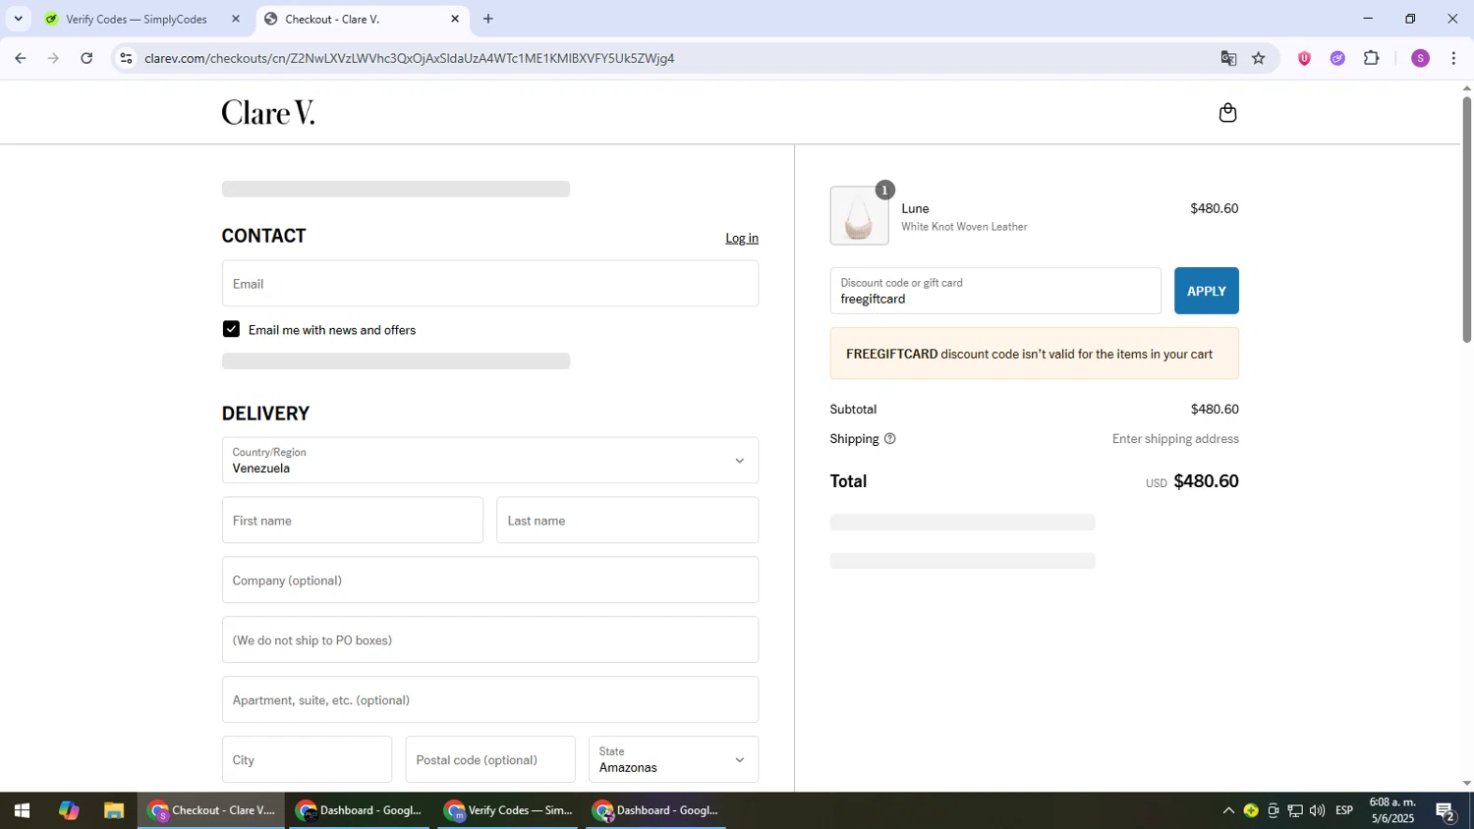Switch to Checkout - Clare V taskbar window
This screenshot has width=1474, height=829.
212,810
